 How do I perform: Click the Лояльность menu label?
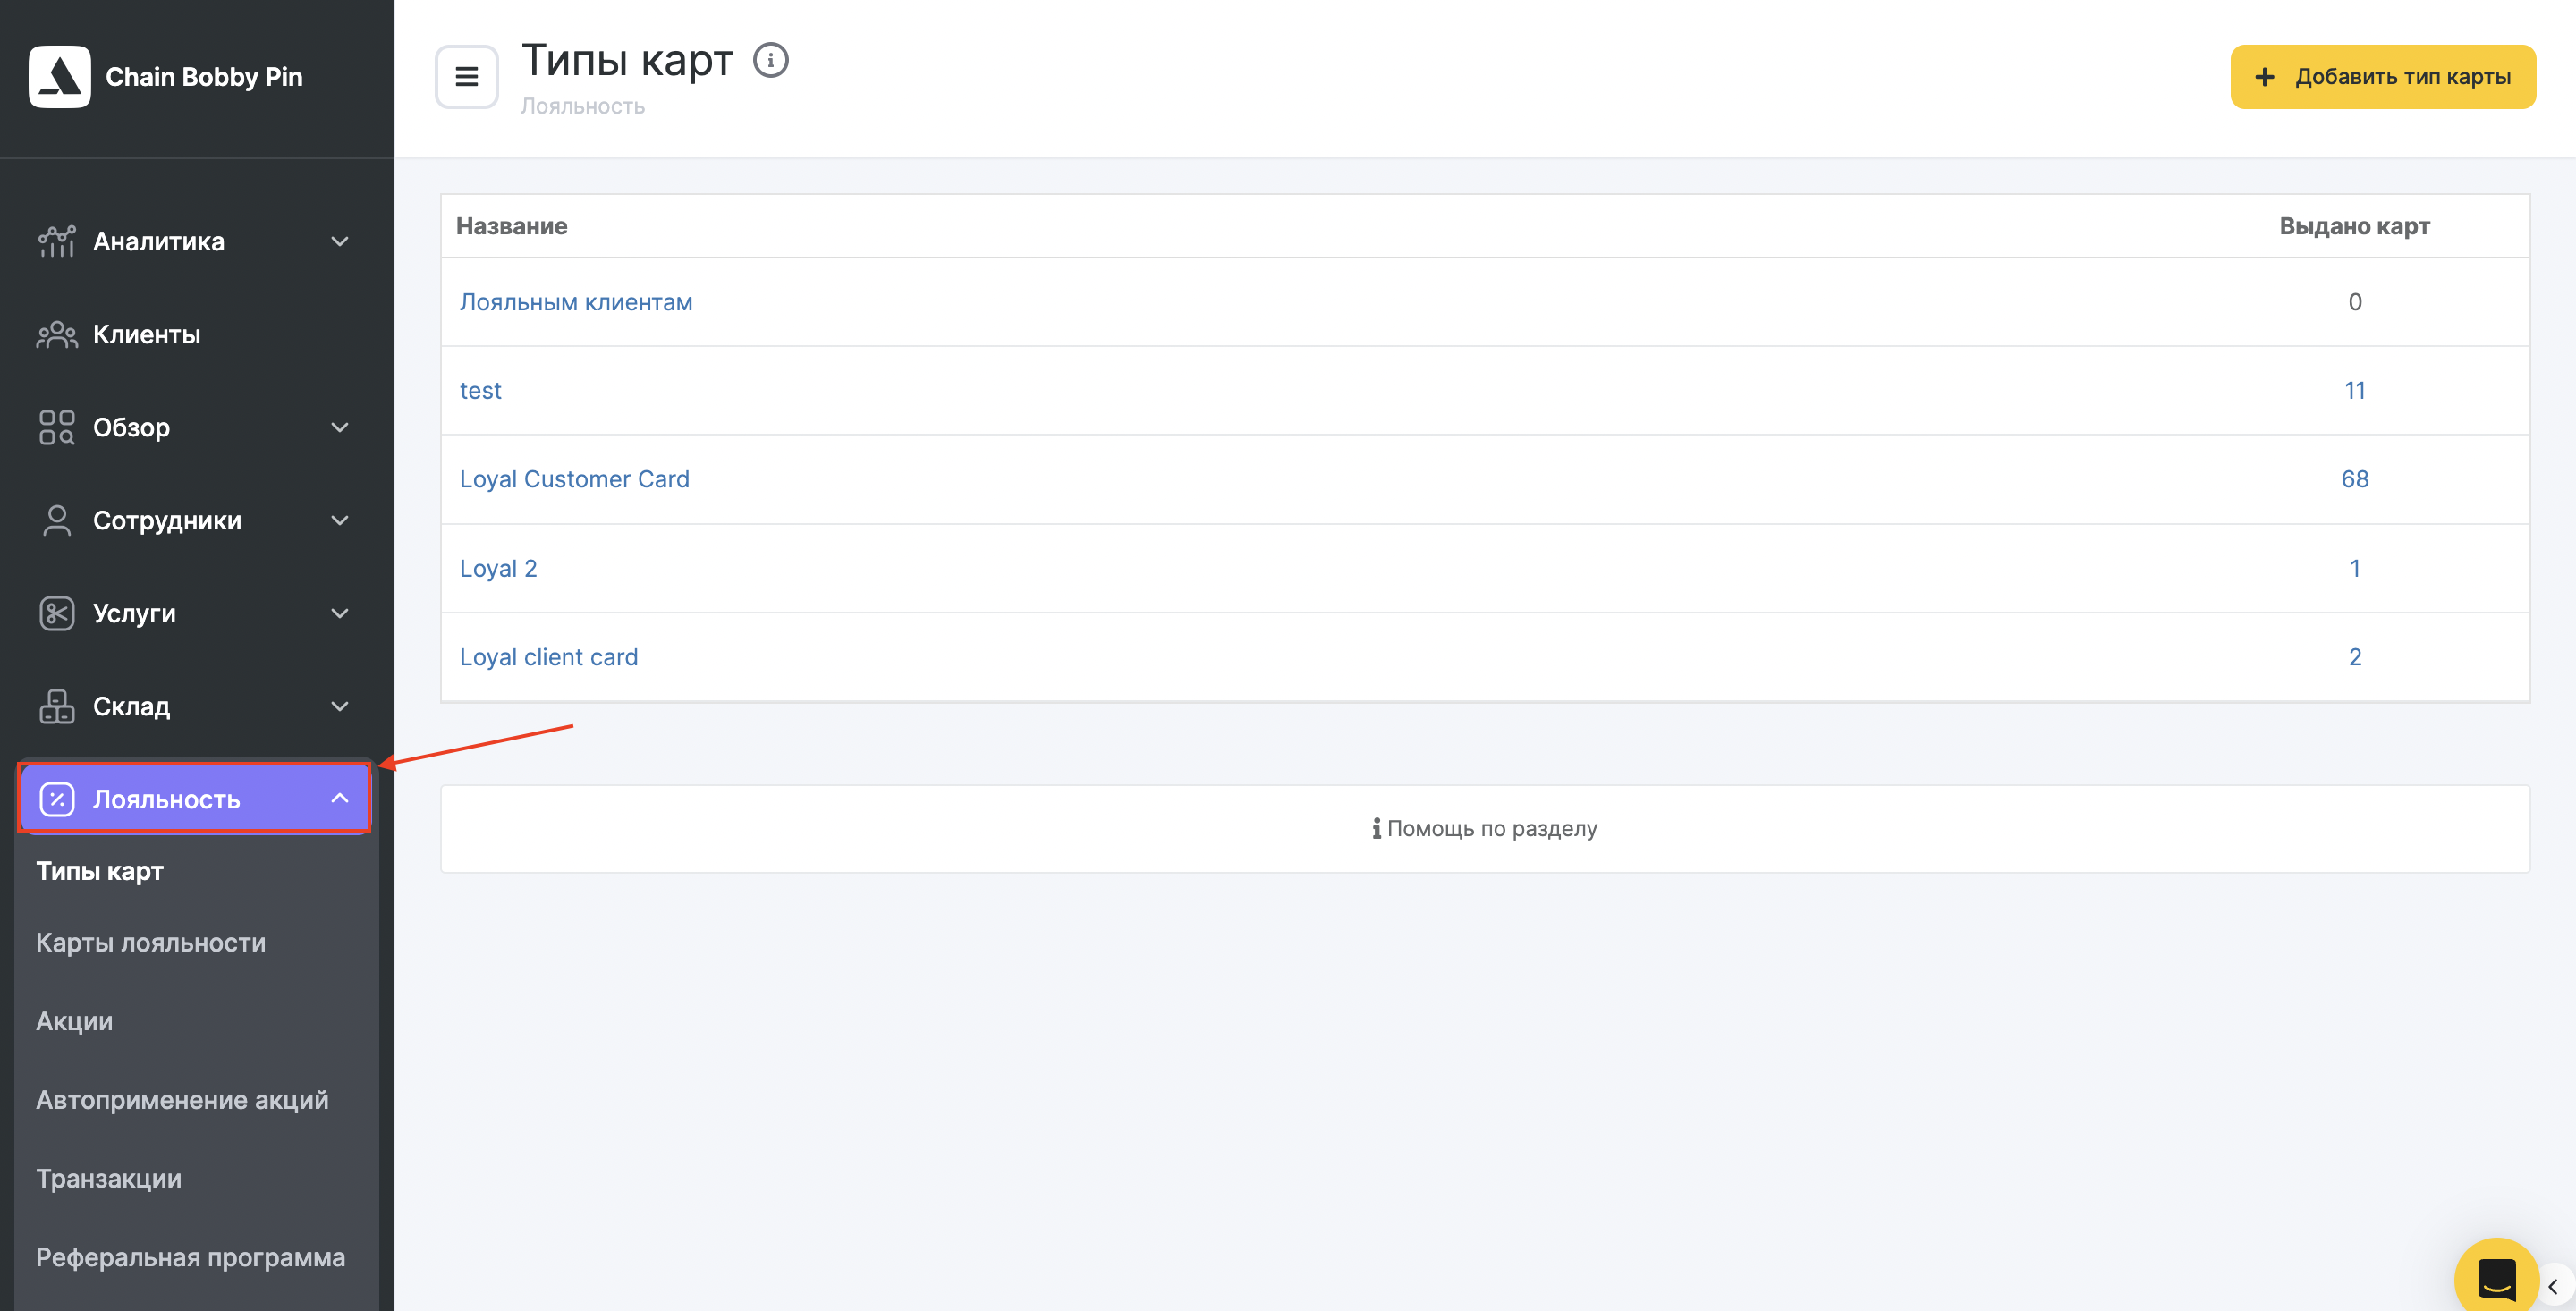[x=166, y=799]
